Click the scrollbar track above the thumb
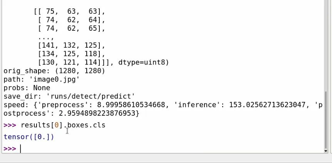Screen dimensions: 332x163 [326, 45]
